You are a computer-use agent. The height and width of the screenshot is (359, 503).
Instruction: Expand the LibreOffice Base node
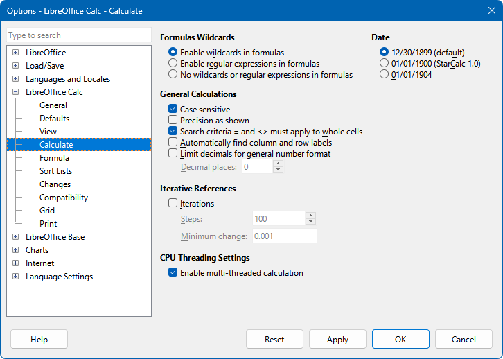pyautogui.click(x=15, y=237)
